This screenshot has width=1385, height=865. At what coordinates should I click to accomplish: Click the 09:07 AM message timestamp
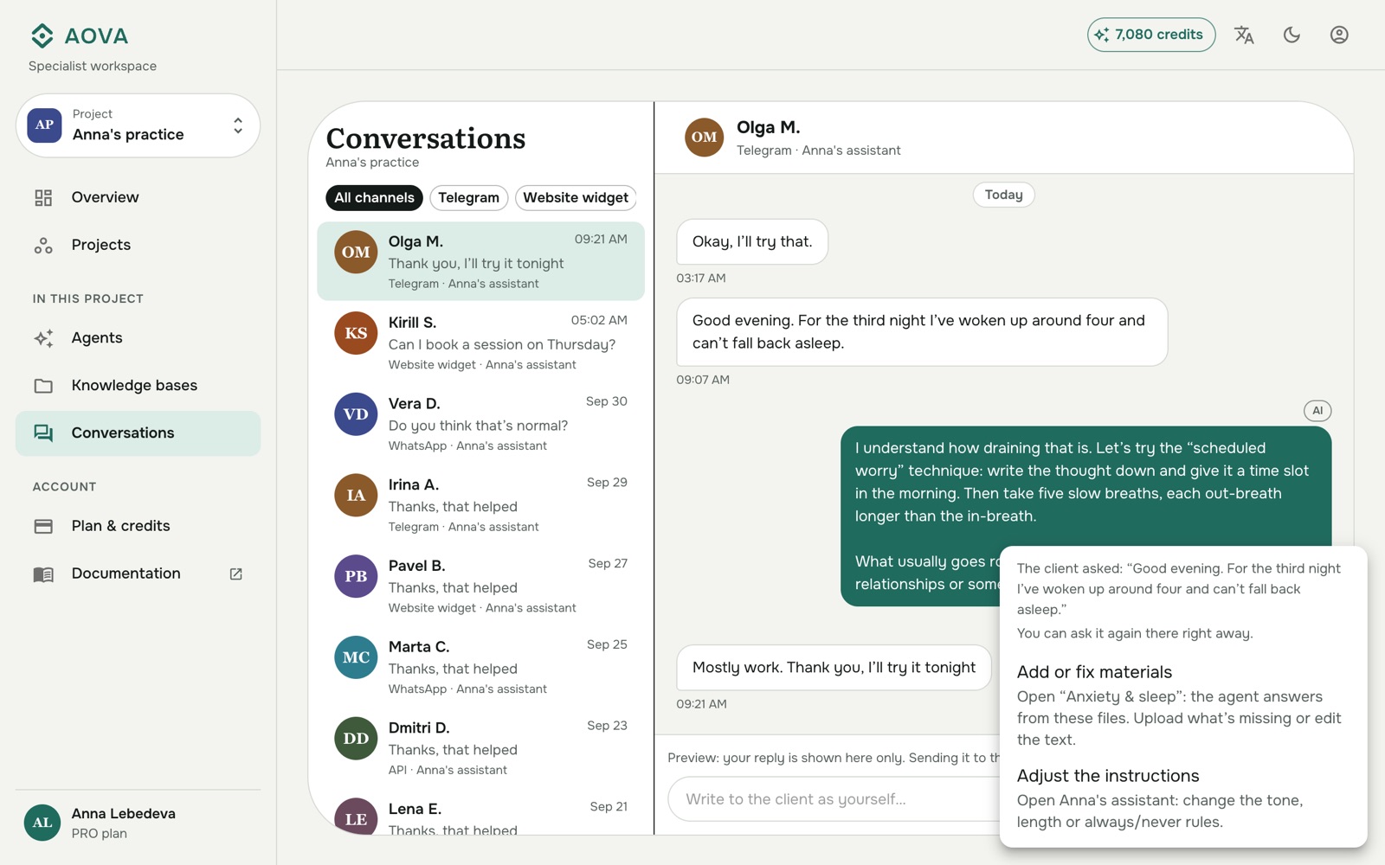point(703,380)
